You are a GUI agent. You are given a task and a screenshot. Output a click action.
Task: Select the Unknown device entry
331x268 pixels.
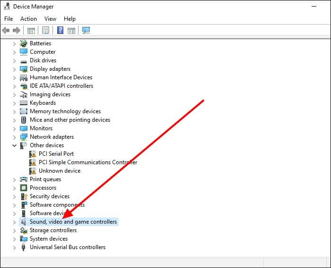[60, 171]
